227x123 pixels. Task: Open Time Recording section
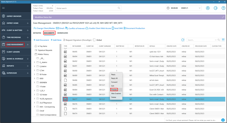point(14,37)
